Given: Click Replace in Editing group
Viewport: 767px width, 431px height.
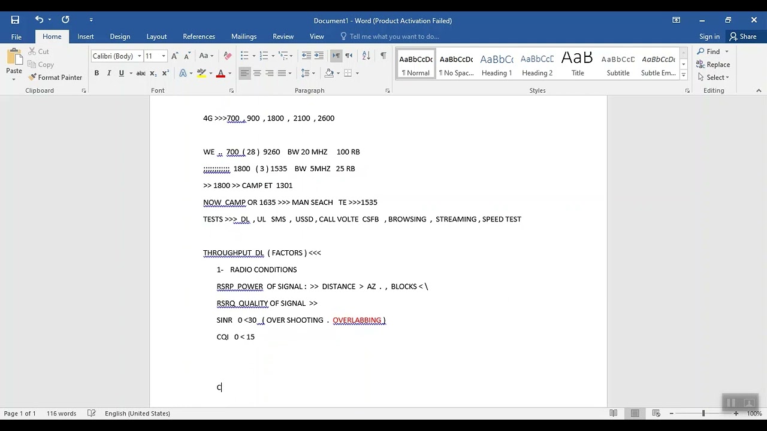Looking at the screenshot, I should (x=713, y=65).
